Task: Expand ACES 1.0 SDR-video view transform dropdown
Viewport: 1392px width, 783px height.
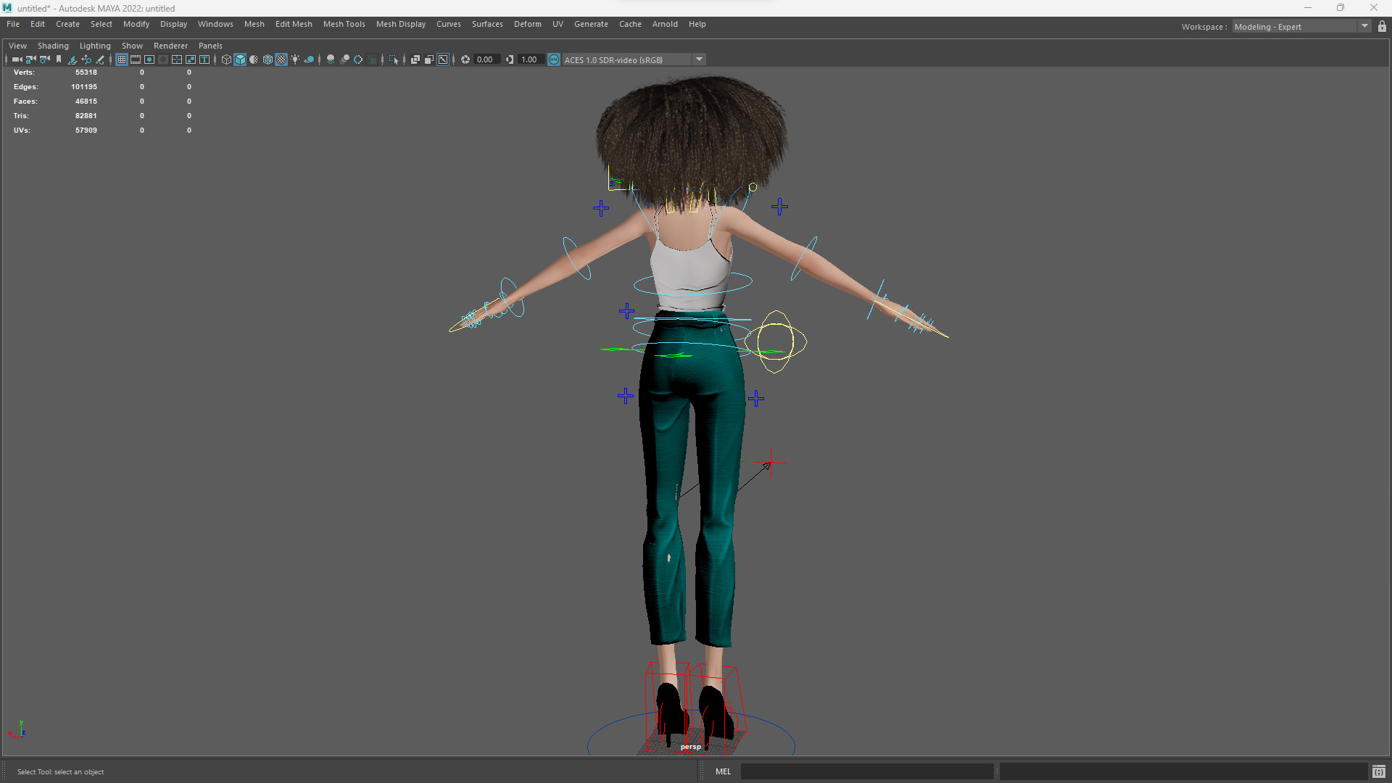Action: 699,59
